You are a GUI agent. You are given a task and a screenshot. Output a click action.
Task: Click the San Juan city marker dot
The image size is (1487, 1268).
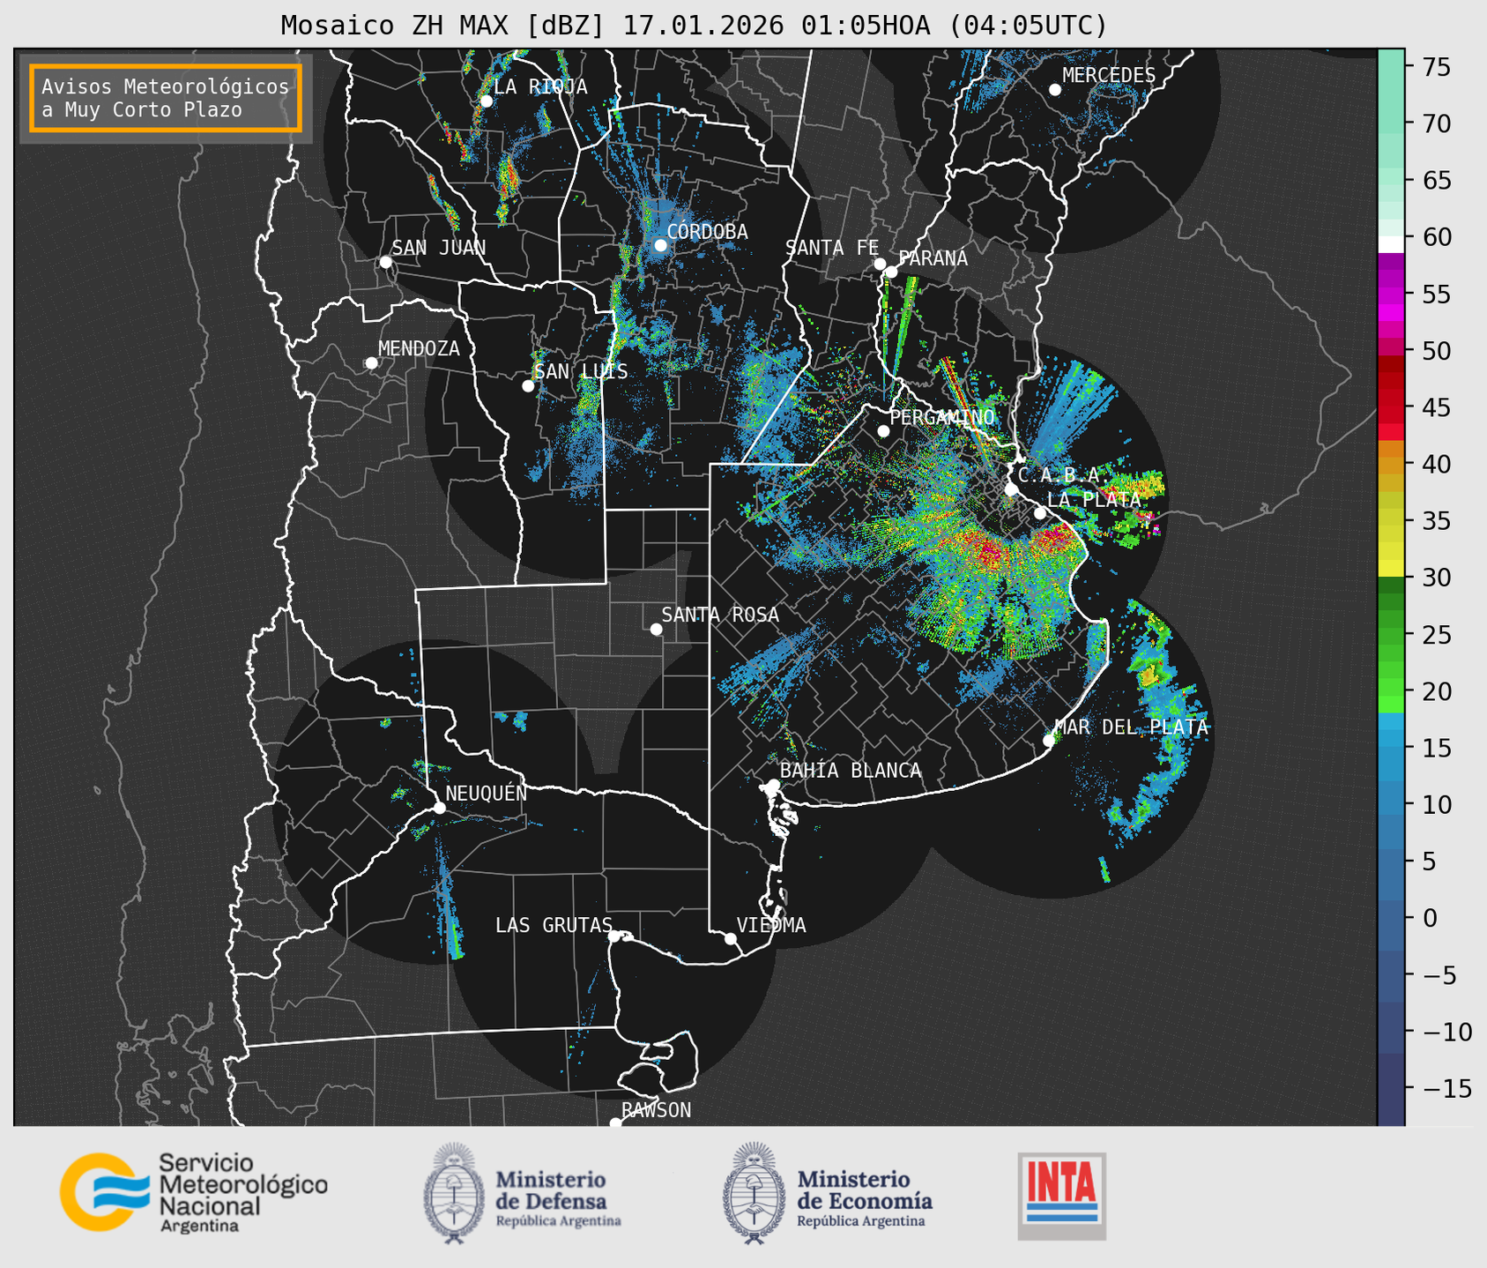point(385,262)
